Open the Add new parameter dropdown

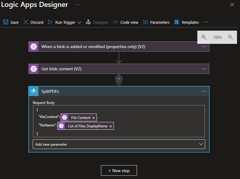[119, 144]
